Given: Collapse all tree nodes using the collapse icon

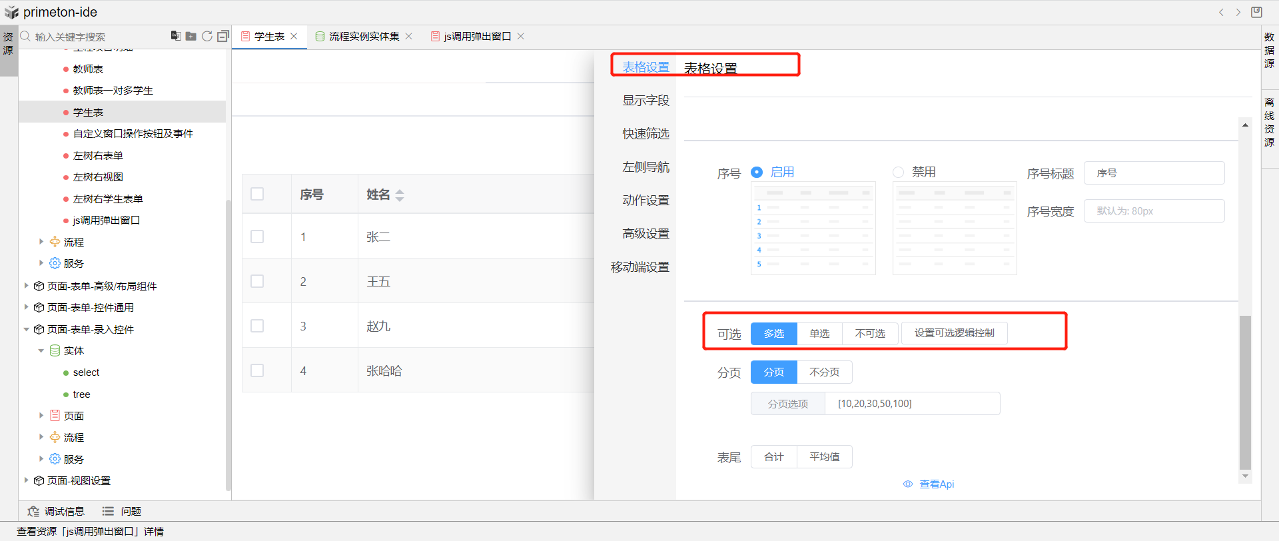Looking at the screenshot, I should [223, 36].
